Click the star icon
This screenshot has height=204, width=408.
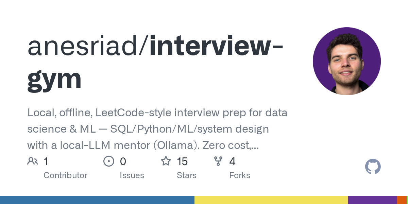[166, 161]
